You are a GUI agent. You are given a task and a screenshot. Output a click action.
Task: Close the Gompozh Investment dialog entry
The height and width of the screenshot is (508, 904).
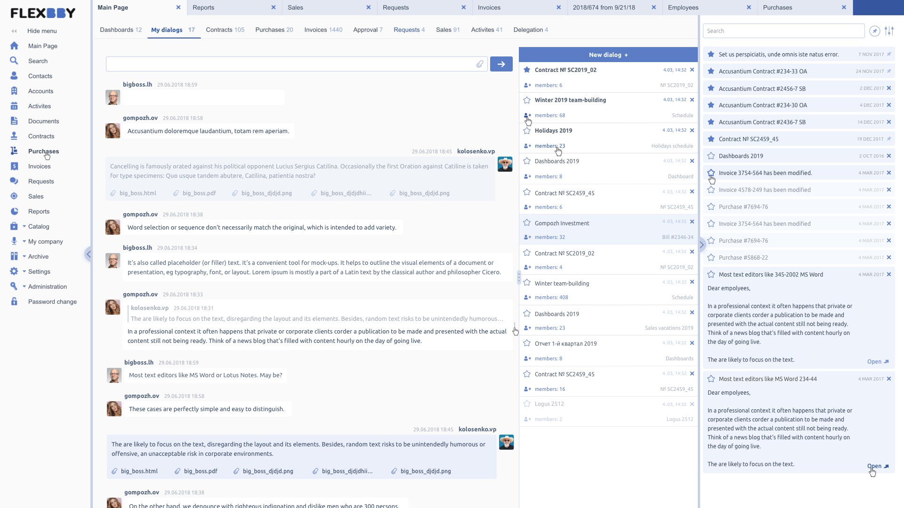[x=692, y=222]
